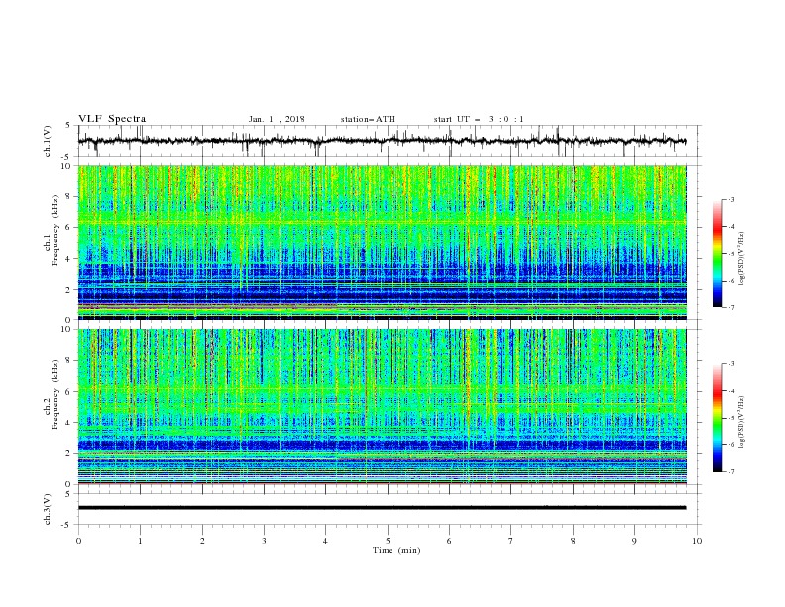The height and width of the screenshot is (607, 785).
Task: Click the '5' minute time axis tick
Action: pyautogui.click(x=388, y=541)
